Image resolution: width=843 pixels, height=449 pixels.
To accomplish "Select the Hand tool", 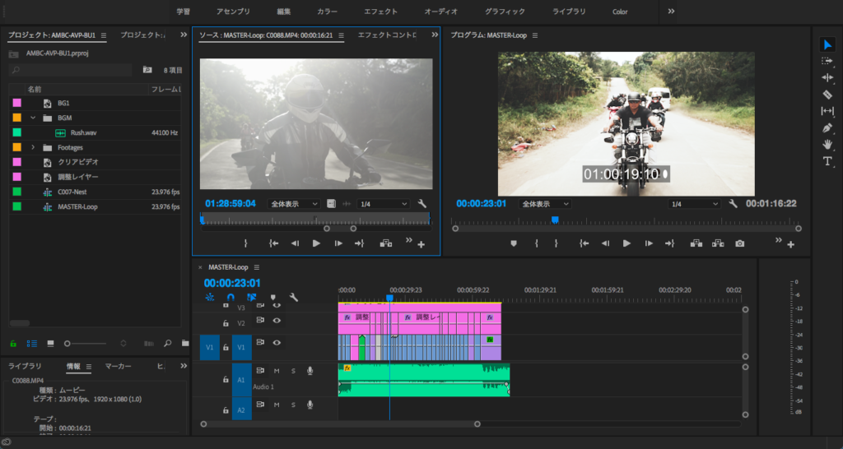I will [827, 145].
